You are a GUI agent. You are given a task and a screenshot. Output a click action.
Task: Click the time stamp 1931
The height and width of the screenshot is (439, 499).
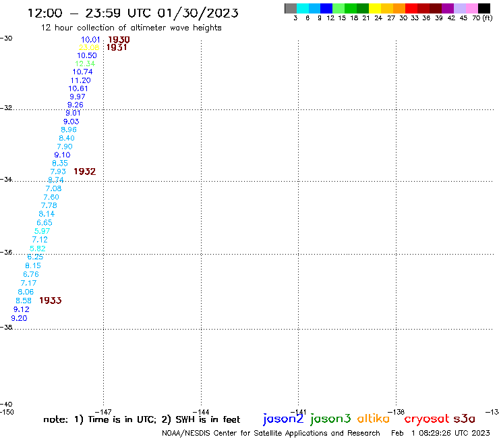tap(117, 47)
